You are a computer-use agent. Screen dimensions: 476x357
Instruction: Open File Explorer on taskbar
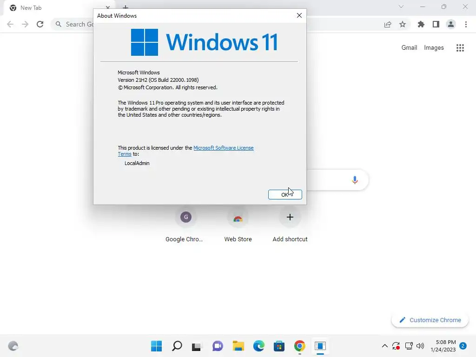[x=238, y=346]
